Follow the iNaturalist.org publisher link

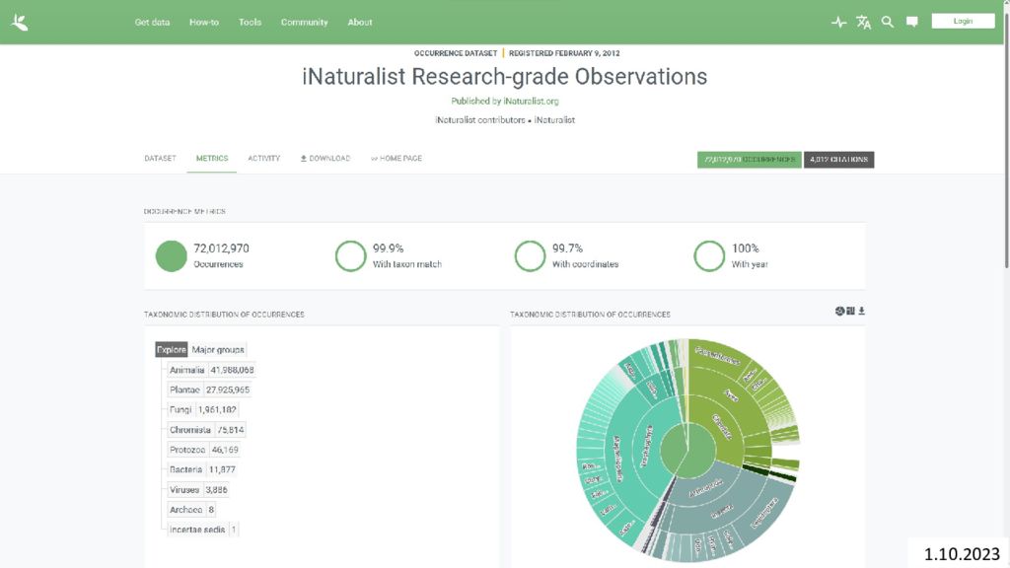pos(531,102)
